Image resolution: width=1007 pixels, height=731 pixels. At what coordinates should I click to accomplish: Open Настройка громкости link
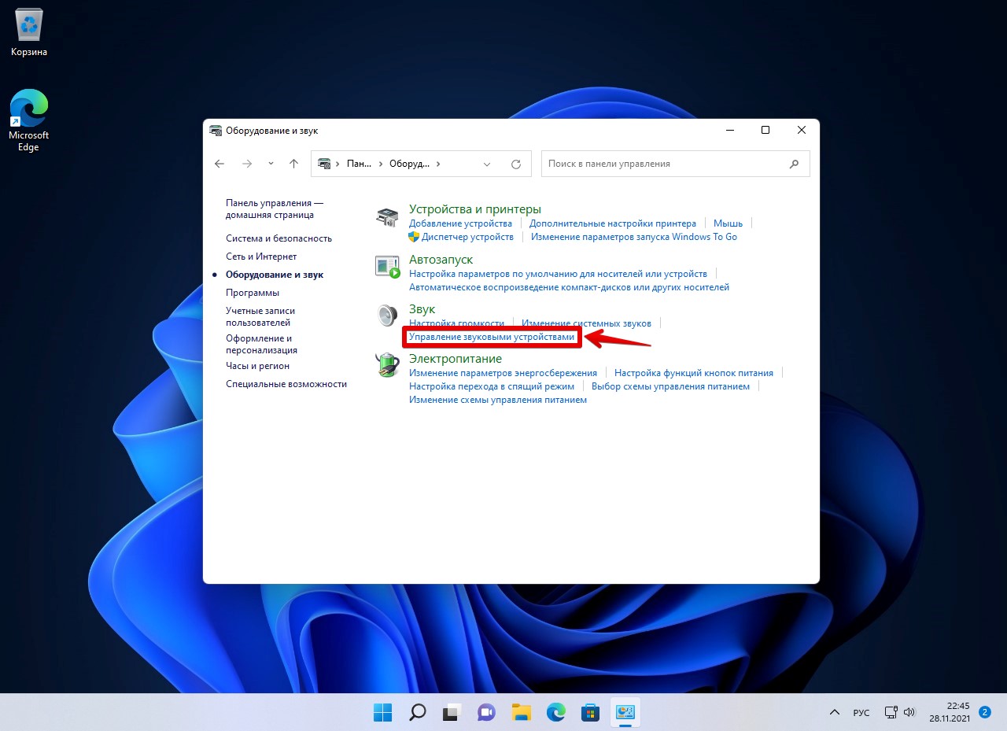456,323
